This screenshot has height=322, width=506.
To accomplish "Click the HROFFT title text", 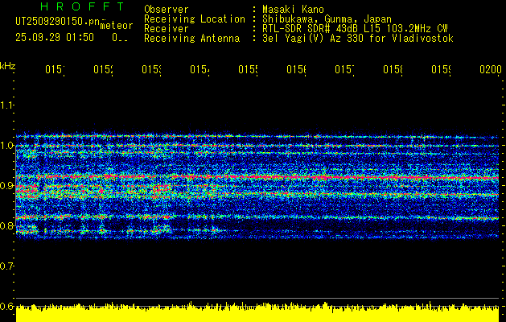I will click(83, 6).
